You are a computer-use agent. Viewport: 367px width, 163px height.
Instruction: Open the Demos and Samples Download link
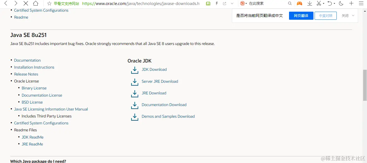[x=168, y=116]
